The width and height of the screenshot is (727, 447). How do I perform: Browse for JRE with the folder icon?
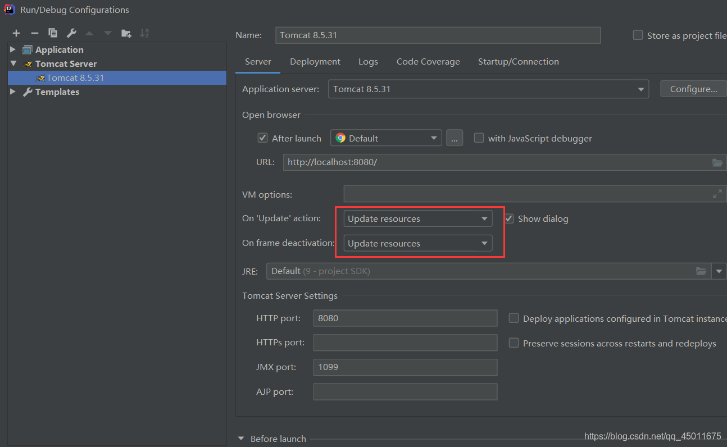[x=701, y=271]
